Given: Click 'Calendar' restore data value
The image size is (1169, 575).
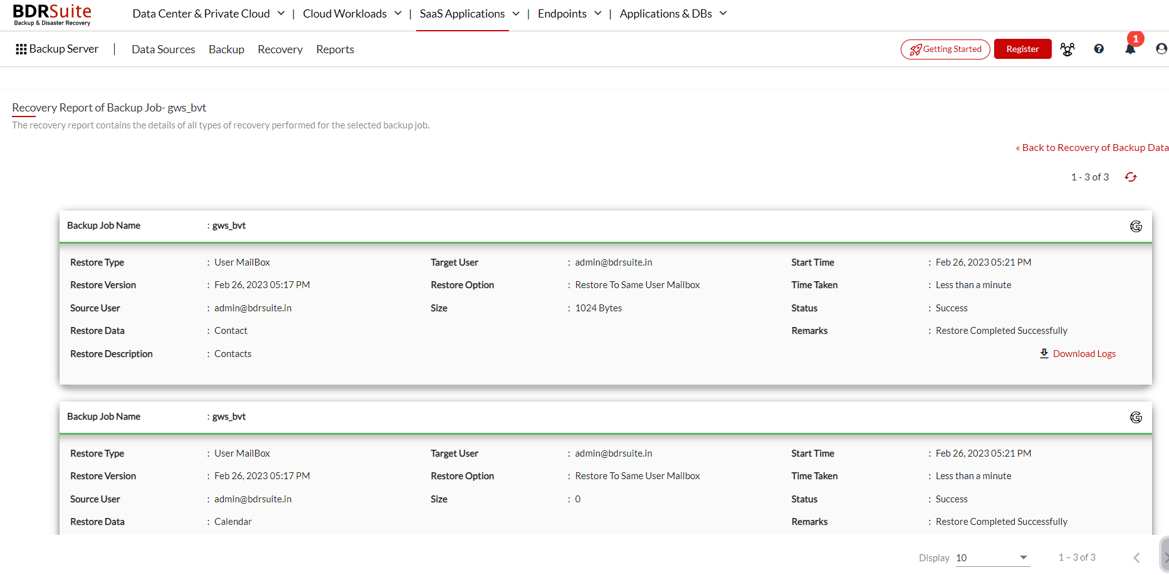Looking at the screenshot, I should pos(233,522).
